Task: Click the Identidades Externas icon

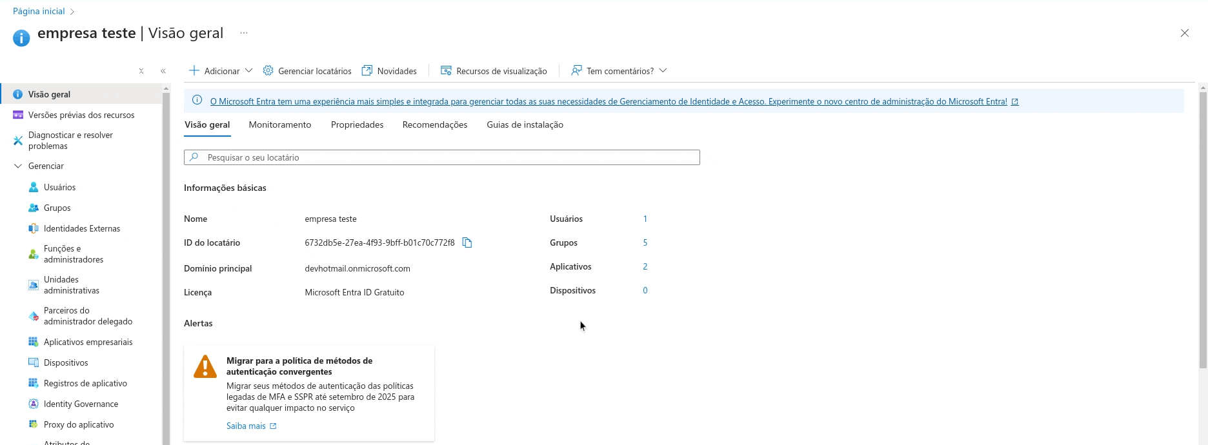Action: (34, 228)
